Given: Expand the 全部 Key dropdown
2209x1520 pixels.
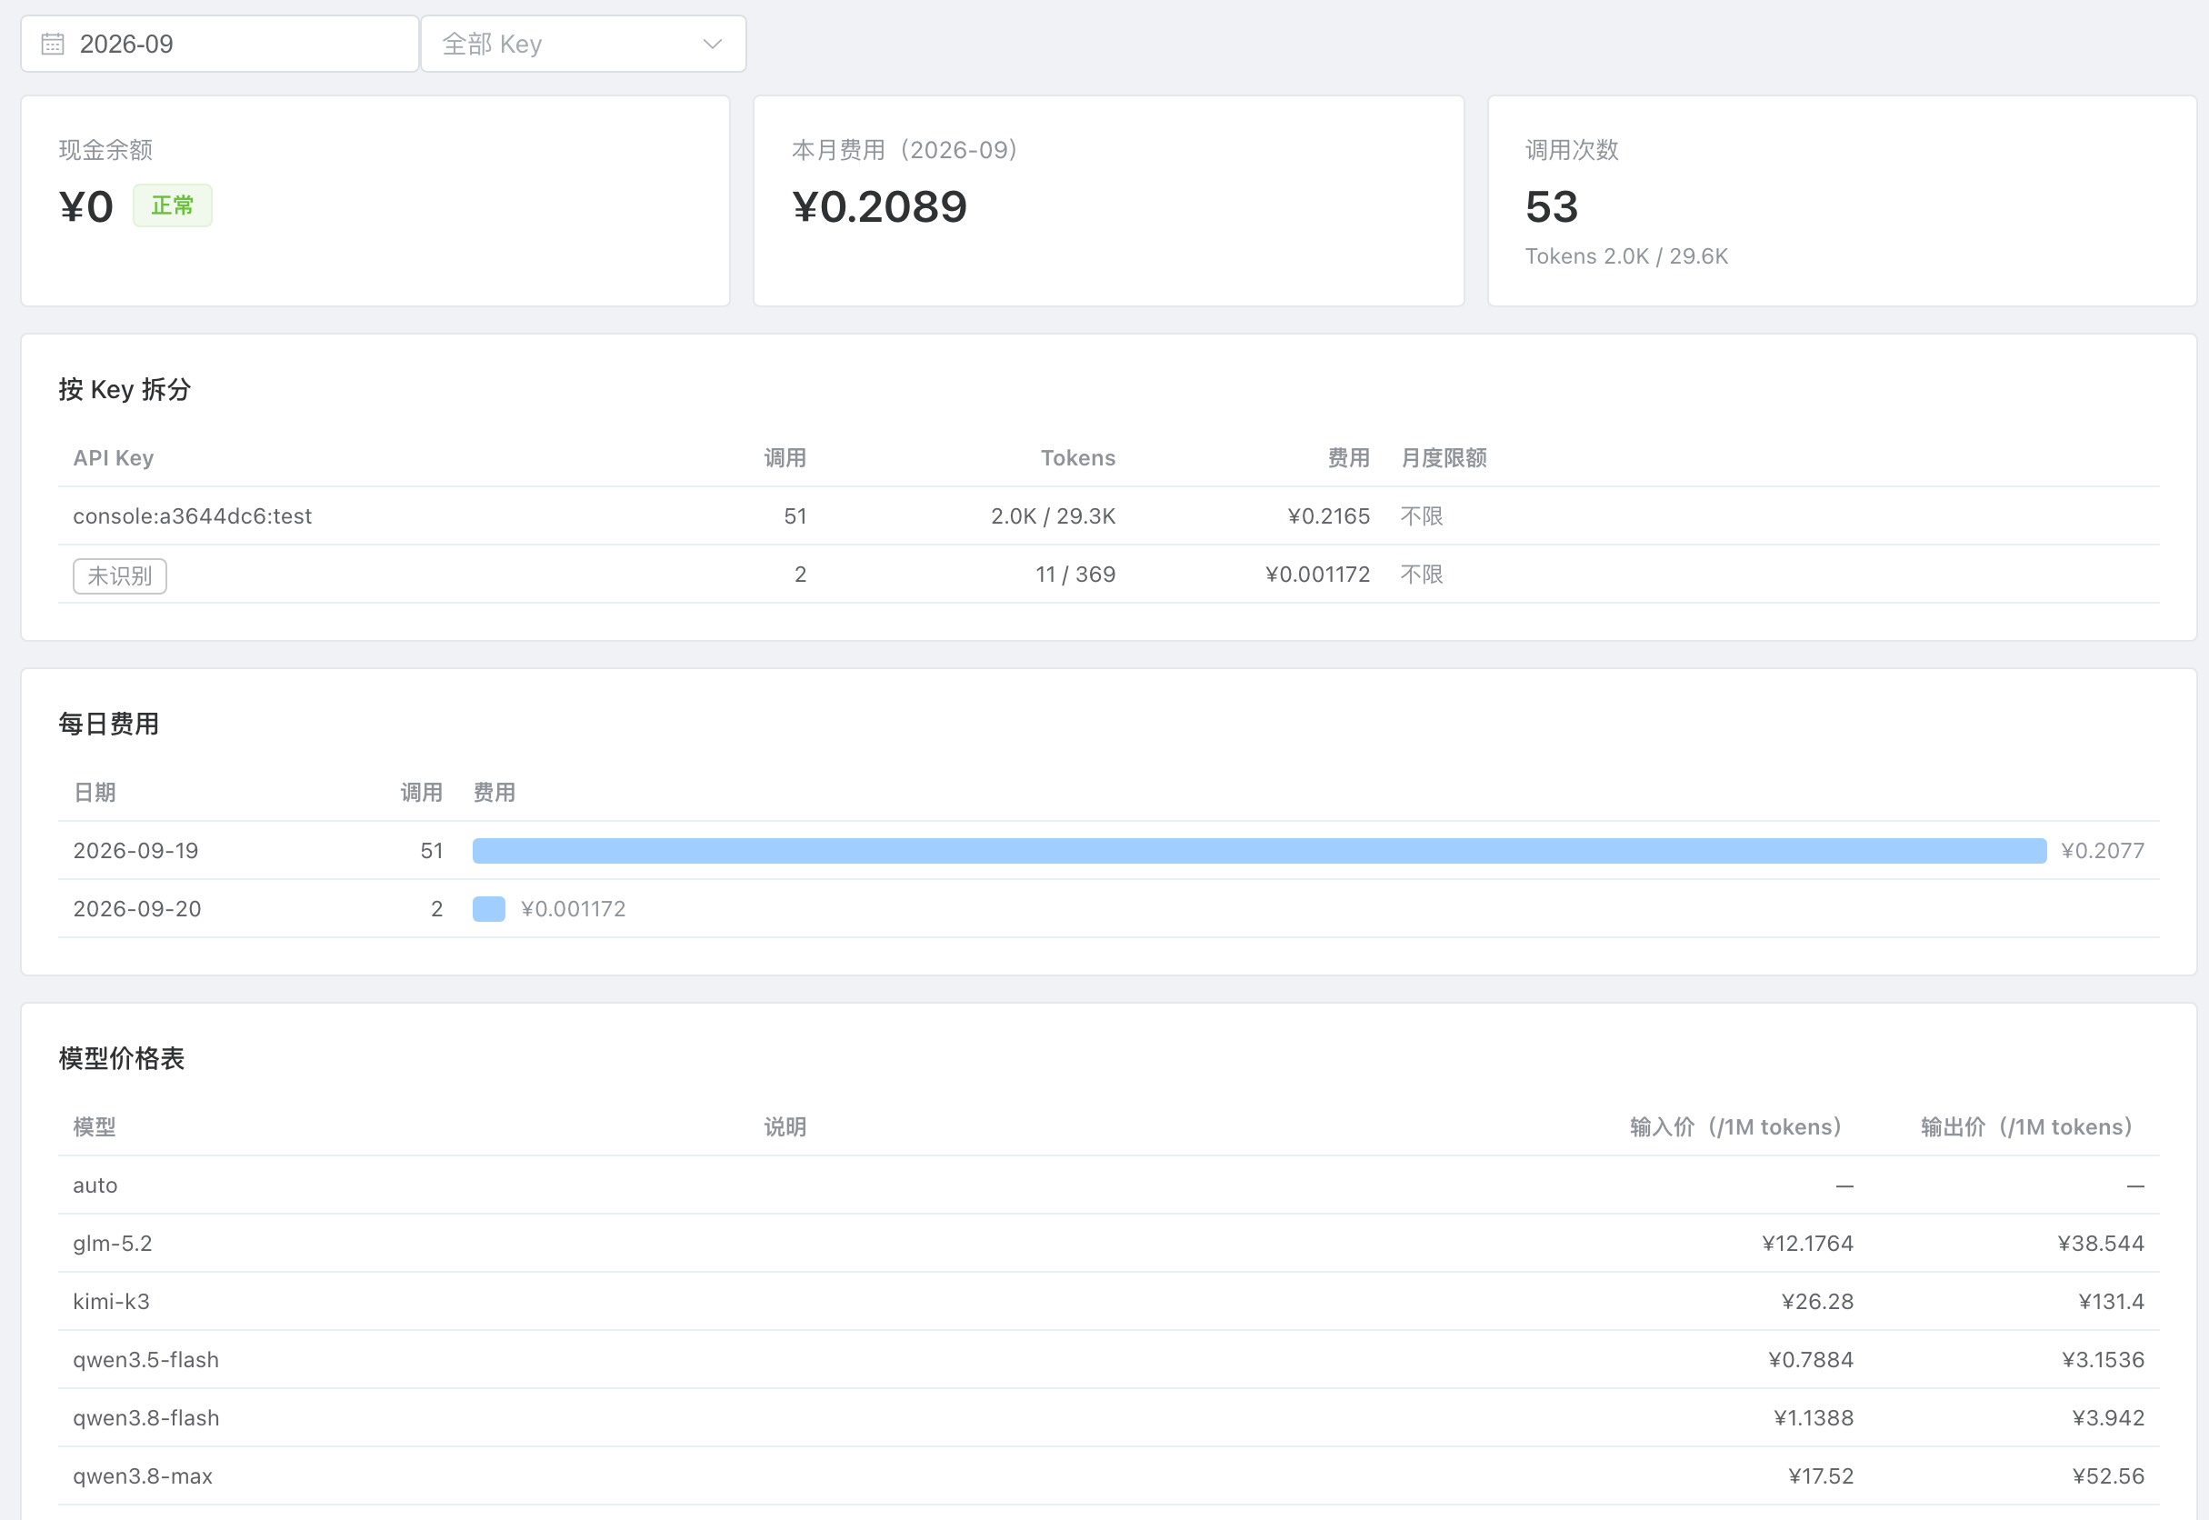Looking at the screenshot, I should pos(584,44).
